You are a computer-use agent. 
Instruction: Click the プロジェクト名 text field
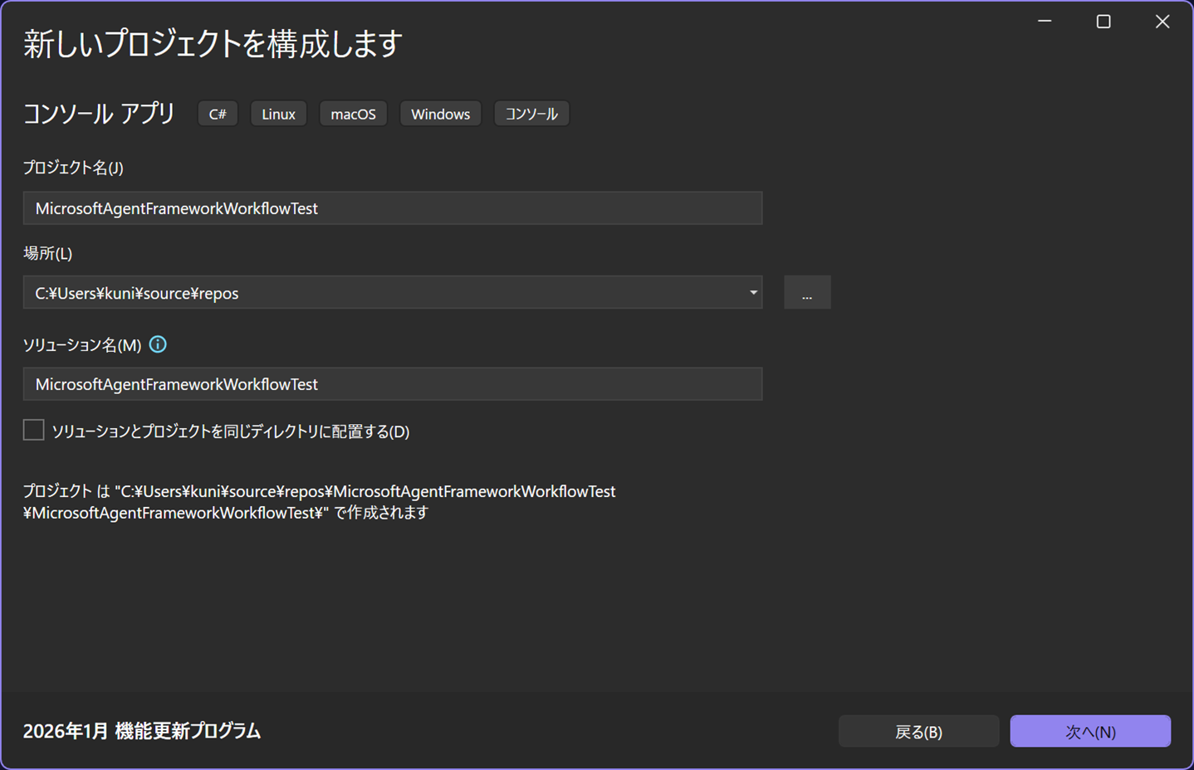pos(392,208)
